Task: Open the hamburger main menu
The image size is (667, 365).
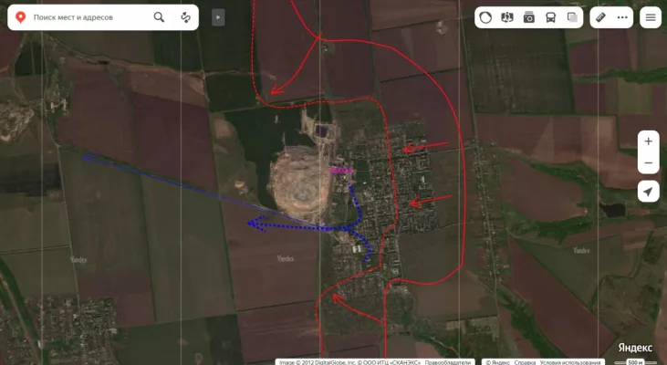Action: [651, 17]
